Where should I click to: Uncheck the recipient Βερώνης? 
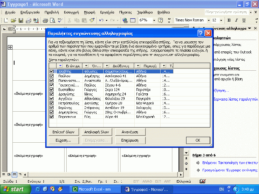pyautogui.click(x=52, y=108)
